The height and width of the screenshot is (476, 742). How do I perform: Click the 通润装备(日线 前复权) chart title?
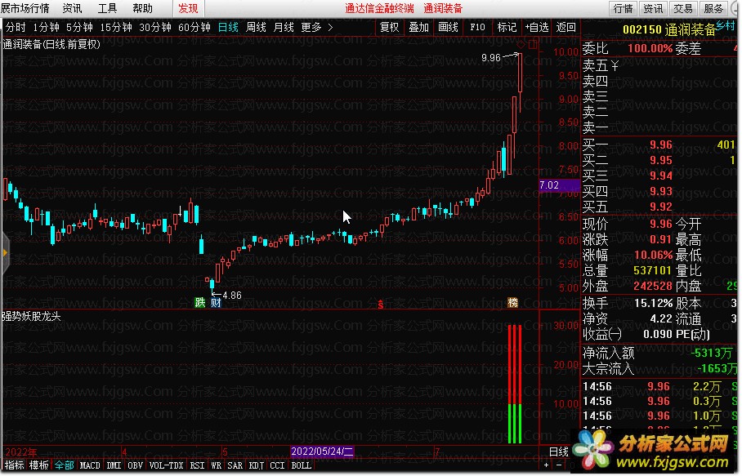pyautogui.click(x=51, y=45)
